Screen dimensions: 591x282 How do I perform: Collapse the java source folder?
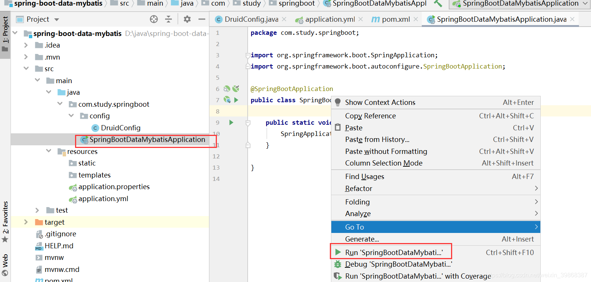pyautogui.click(x=48, y=92)
